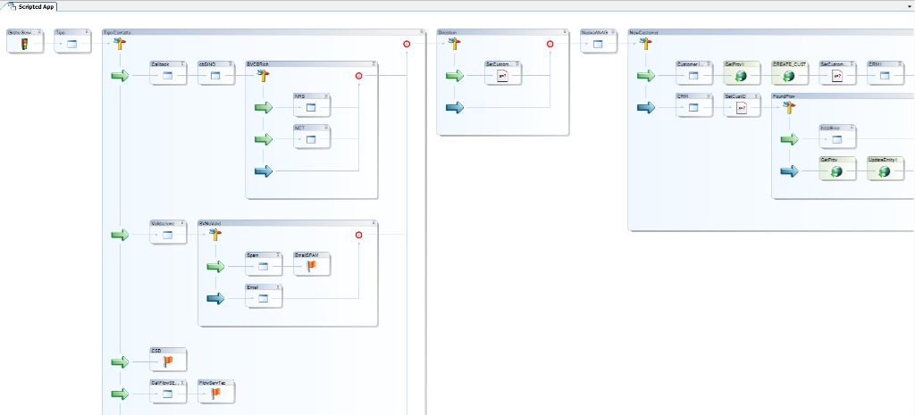Select the green arrow leading to NCT
This screenshot has width=915, height=415.
point(264,139)
